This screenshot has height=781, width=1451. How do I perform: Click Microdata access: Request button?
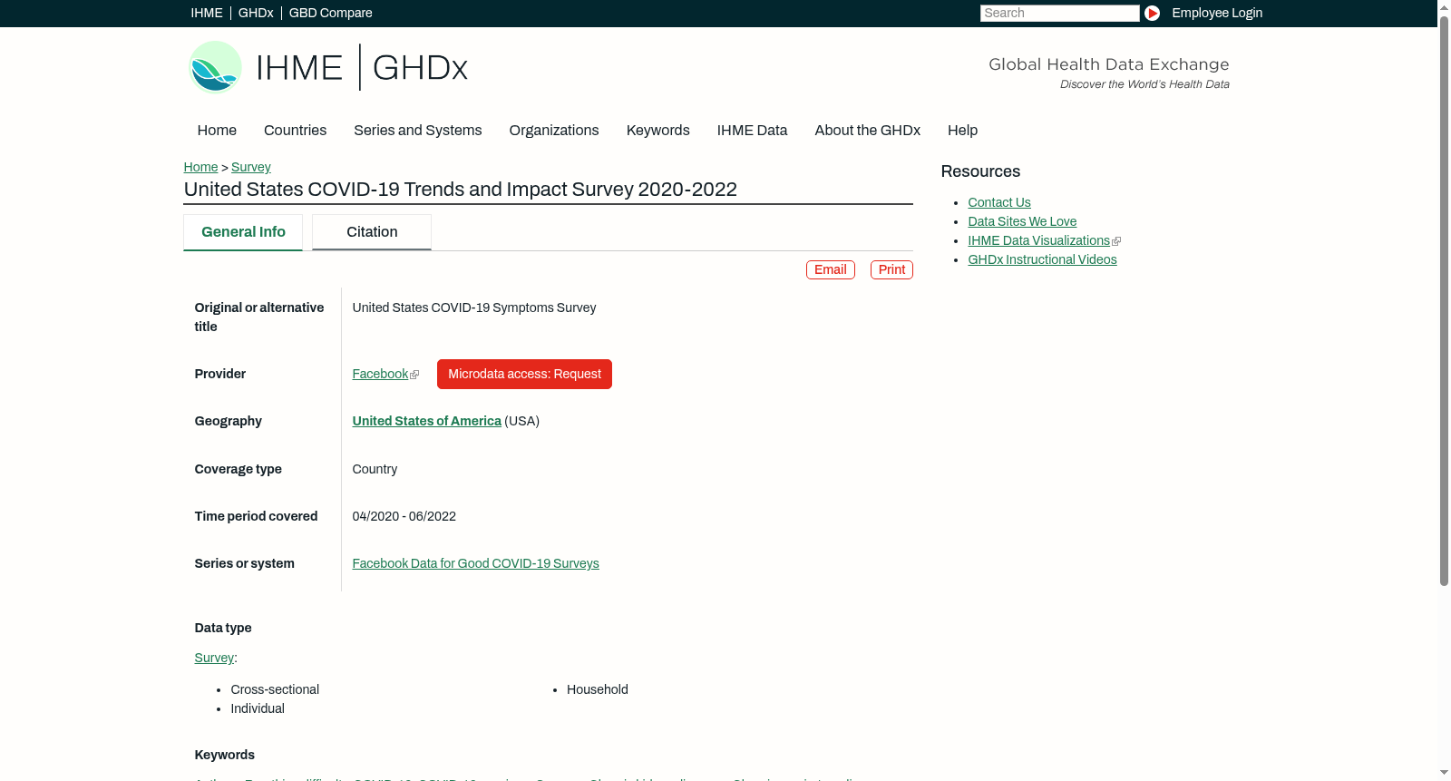(x=524, y=374)
